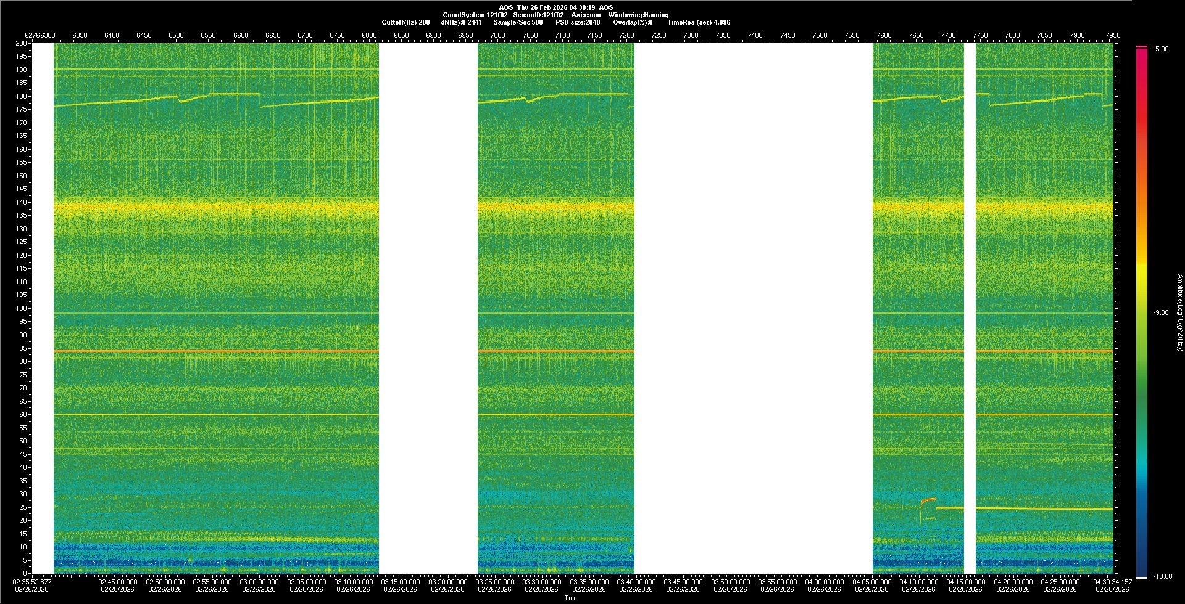This screenshot has width=1185, height=604.
Task: Click the Windowing:Hanning header text
Action: (638, 15)
